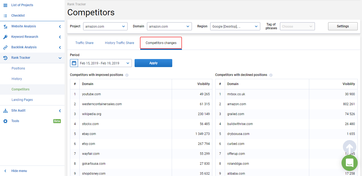Click Visibility header in declined positions table
The image size is (362, 176).
(x=349, y=84)
